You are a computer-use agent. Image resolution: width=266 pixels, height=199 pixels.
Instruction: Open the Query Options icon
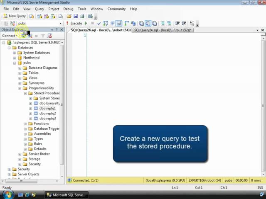(x=112, y=23)
